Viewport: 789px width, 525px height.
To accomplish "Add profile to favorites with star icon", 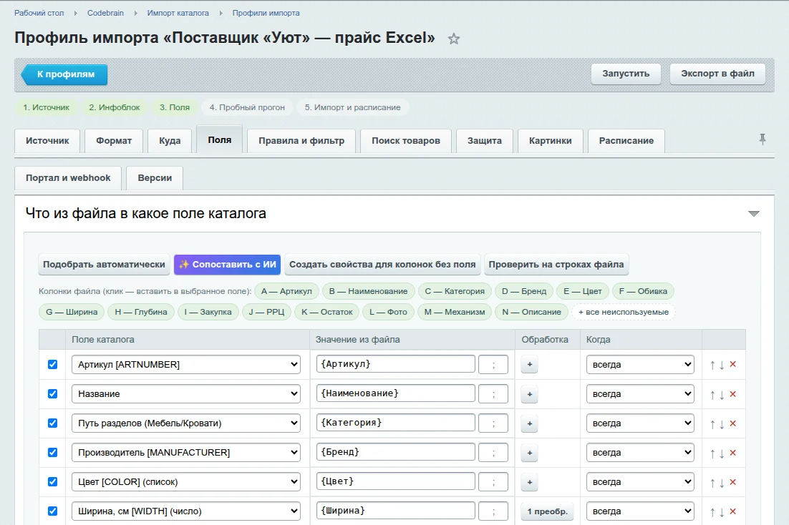I will click(x=454, y=39).
